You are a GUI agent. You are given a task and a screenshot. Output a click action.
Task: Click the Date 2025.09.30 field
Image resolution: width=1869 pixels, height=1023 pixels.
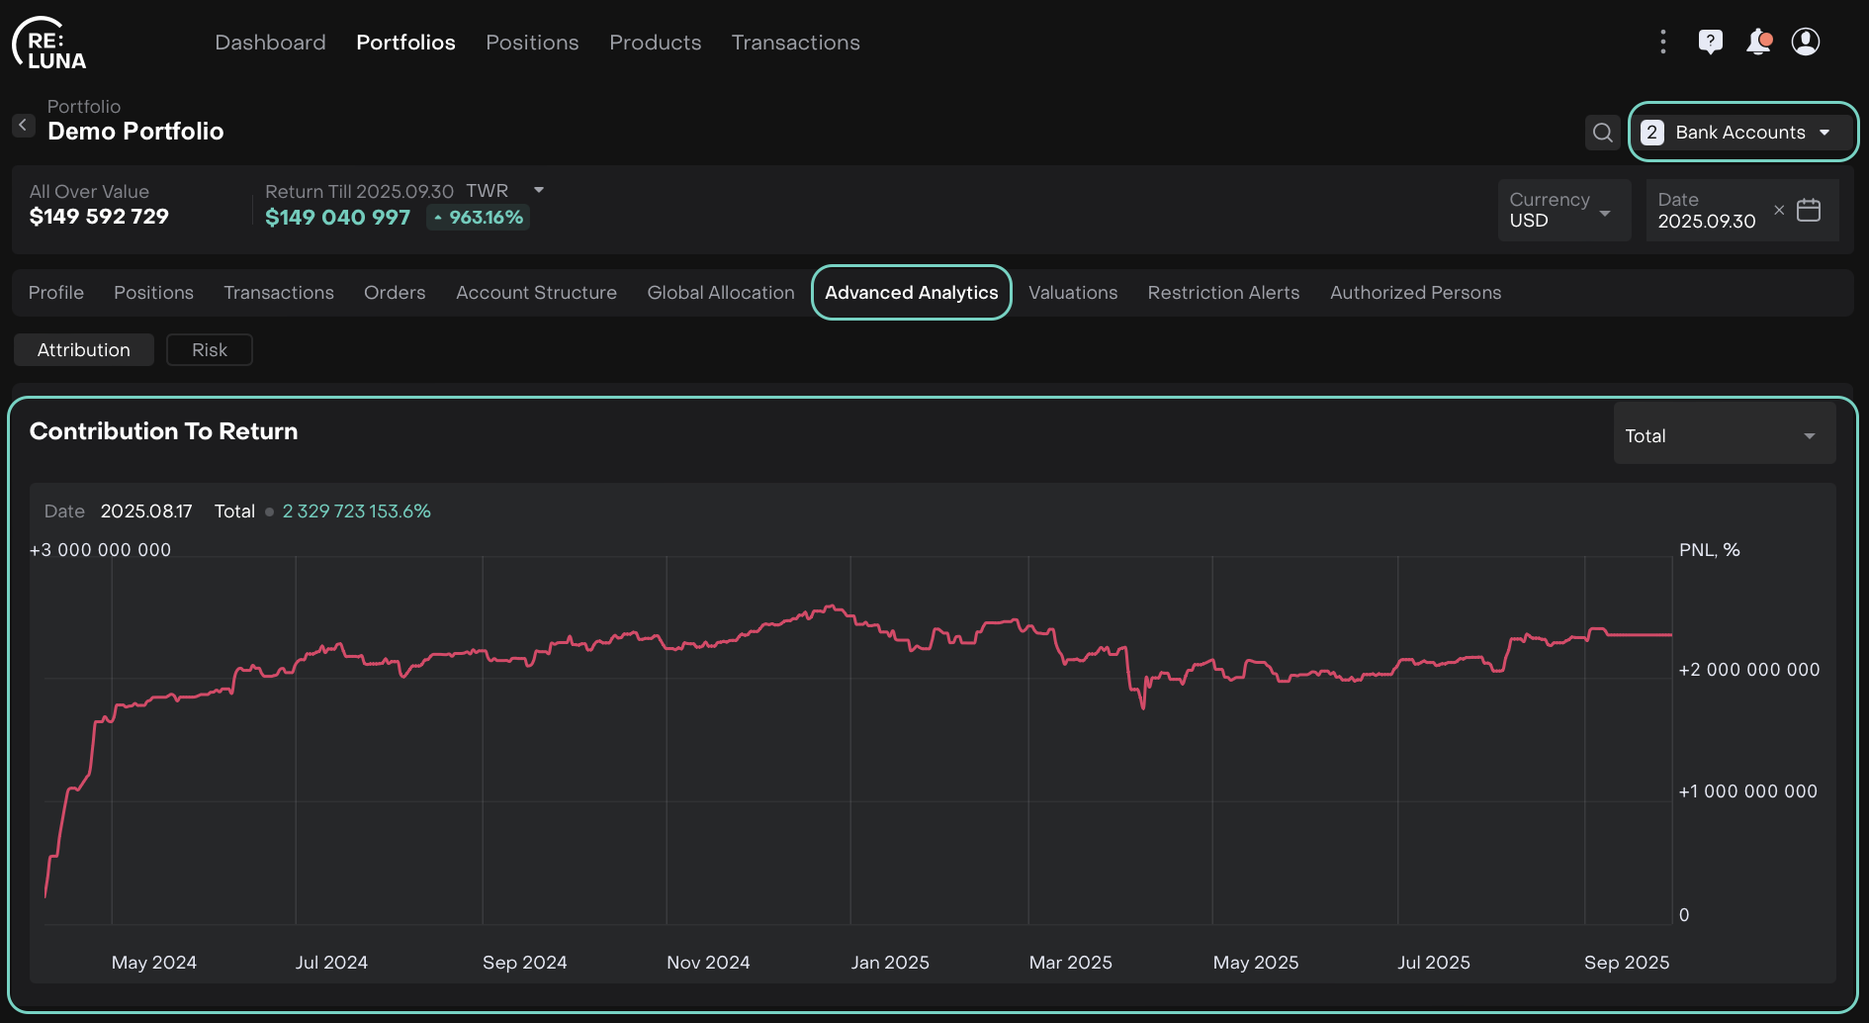coord(1707,211)
